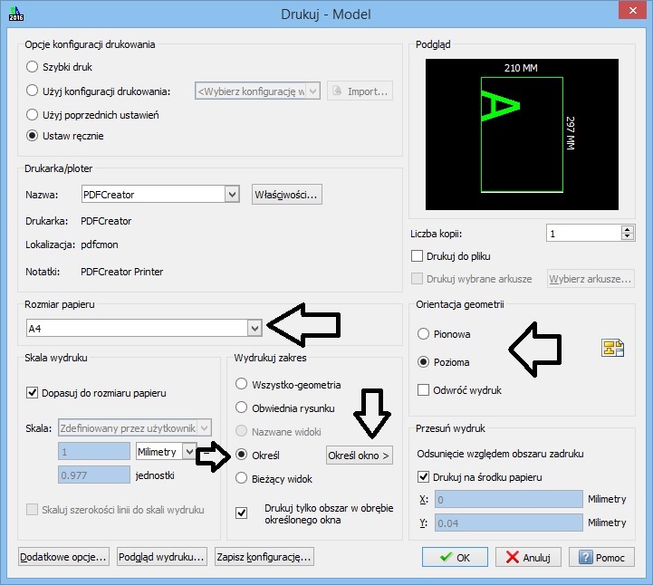Decrease number of copies with down arrow
Viewport: 653px width, 585px height.
coord(627,237)
